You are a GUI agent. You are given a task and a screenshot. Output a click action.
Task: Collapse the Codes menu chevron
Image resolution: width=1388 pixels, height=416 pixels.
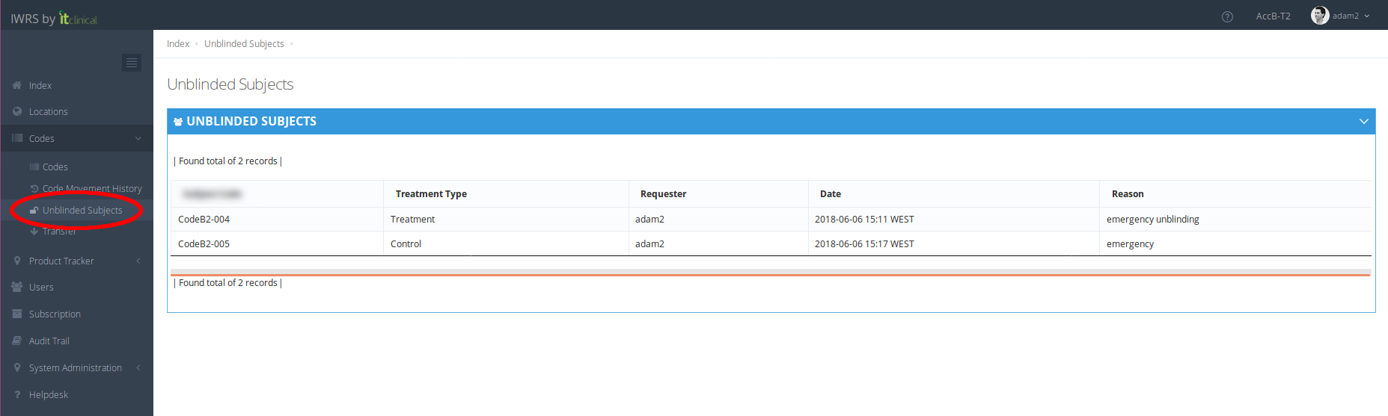[138, 138]
